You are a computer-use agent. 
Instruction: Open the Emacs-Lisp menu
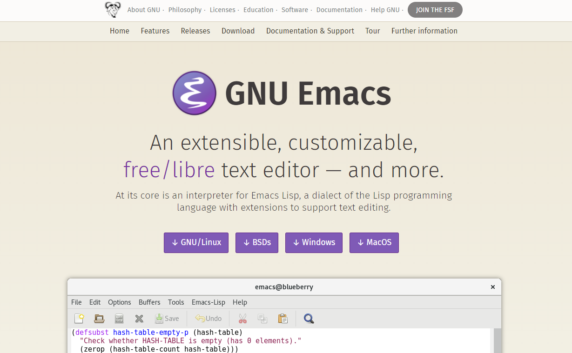[209, 302]
